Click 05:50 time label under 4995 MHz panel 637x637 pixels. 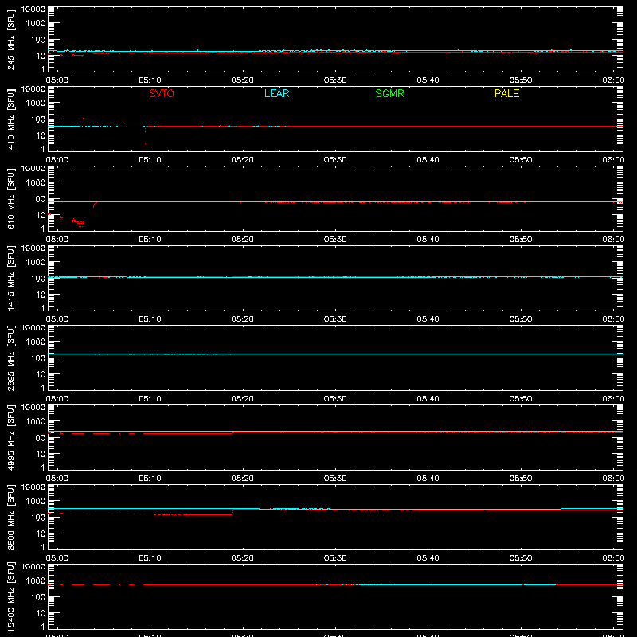click(x=521, y=479)
